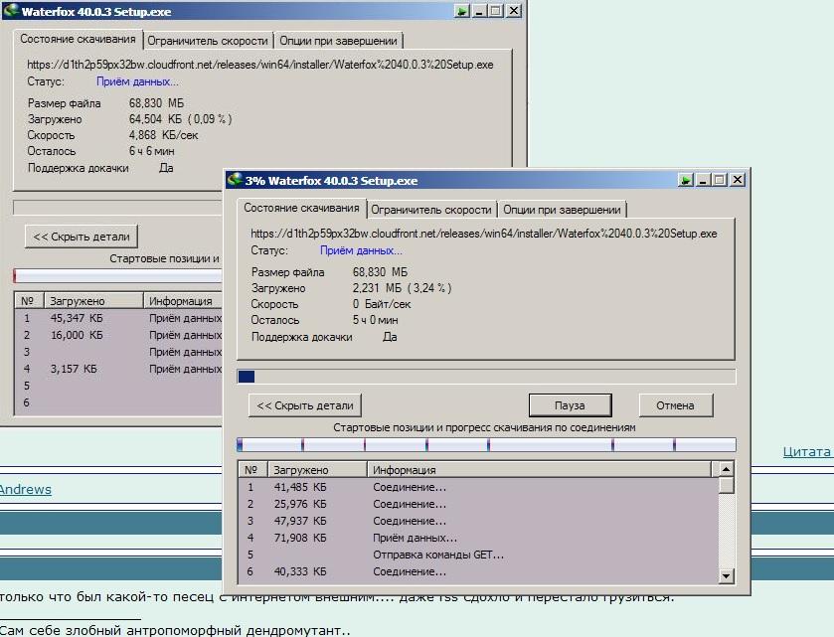Click the IDM icon in the 3% window title bar

(x=235, y=180)
